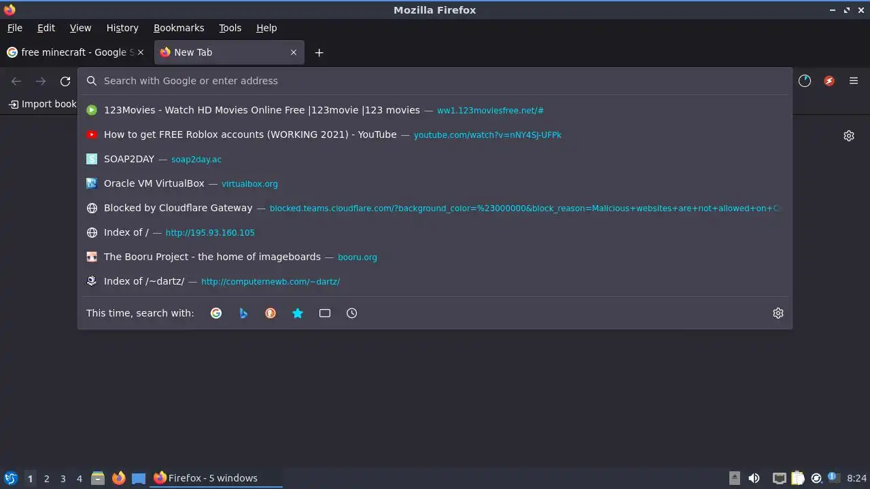Image resolution: width=870 pixels, height=489 pixels.
Task: Open a new tab with plus button
Action: 319,52
